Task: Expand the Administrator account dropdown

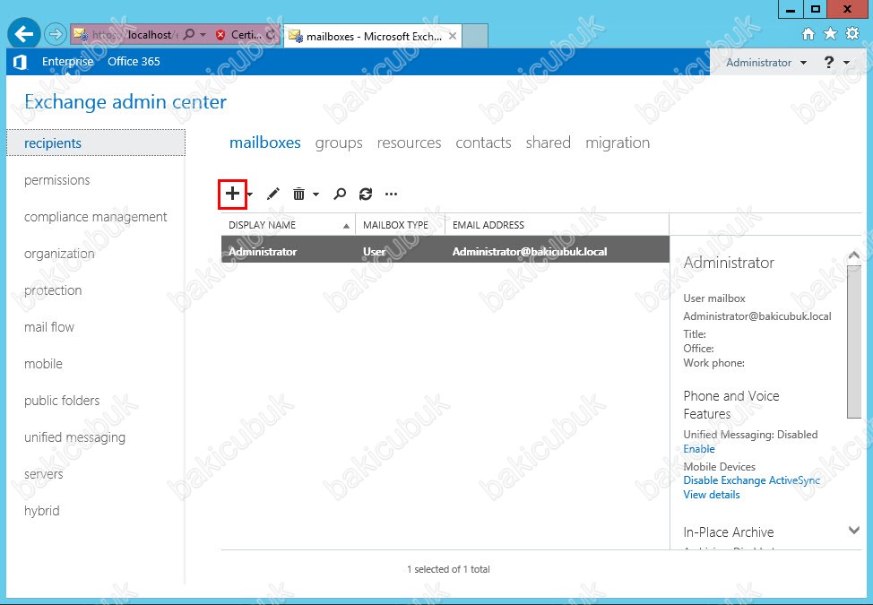Action: (x=766, y=63)
